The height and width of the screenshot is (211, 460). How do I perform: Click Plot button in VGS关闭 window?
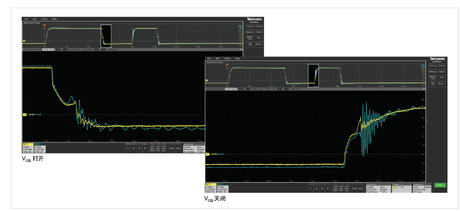(442, 78)
